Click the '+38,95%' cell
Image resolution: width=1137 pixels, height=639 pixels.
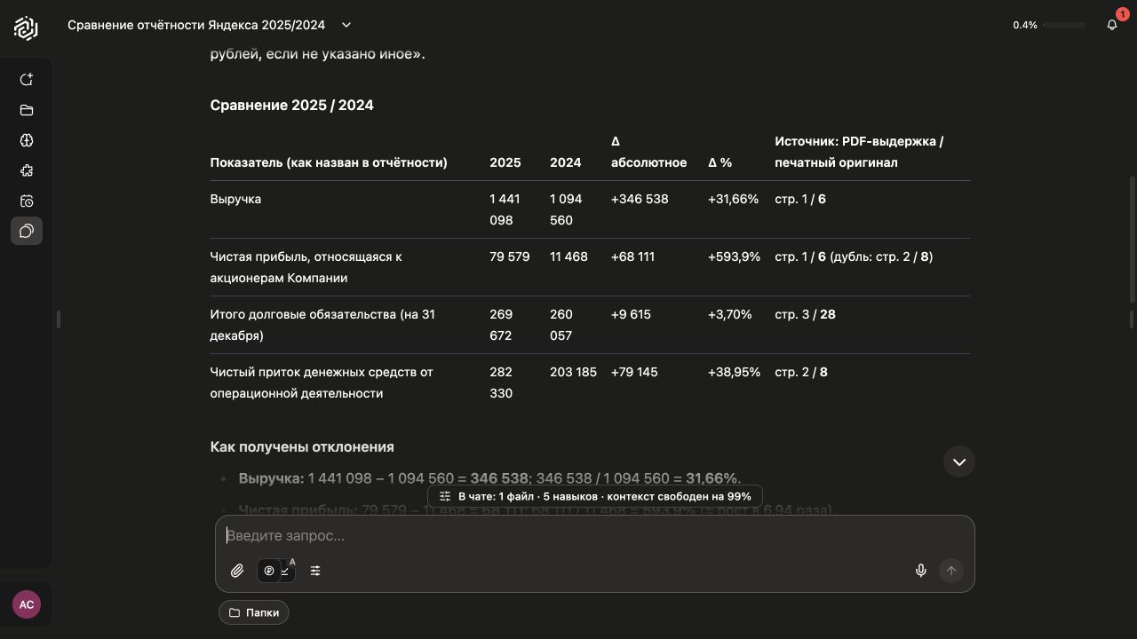coord(735,372)
